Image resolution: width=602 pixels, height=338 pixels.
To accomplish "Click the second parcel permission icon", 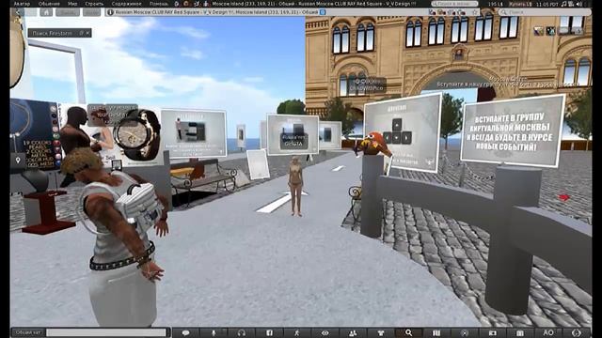I will (x=442, y=12).
